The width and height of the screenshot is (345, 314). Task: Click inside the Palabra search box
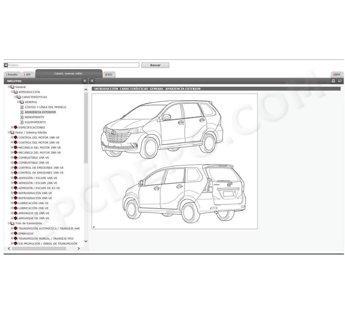[72, 65]
